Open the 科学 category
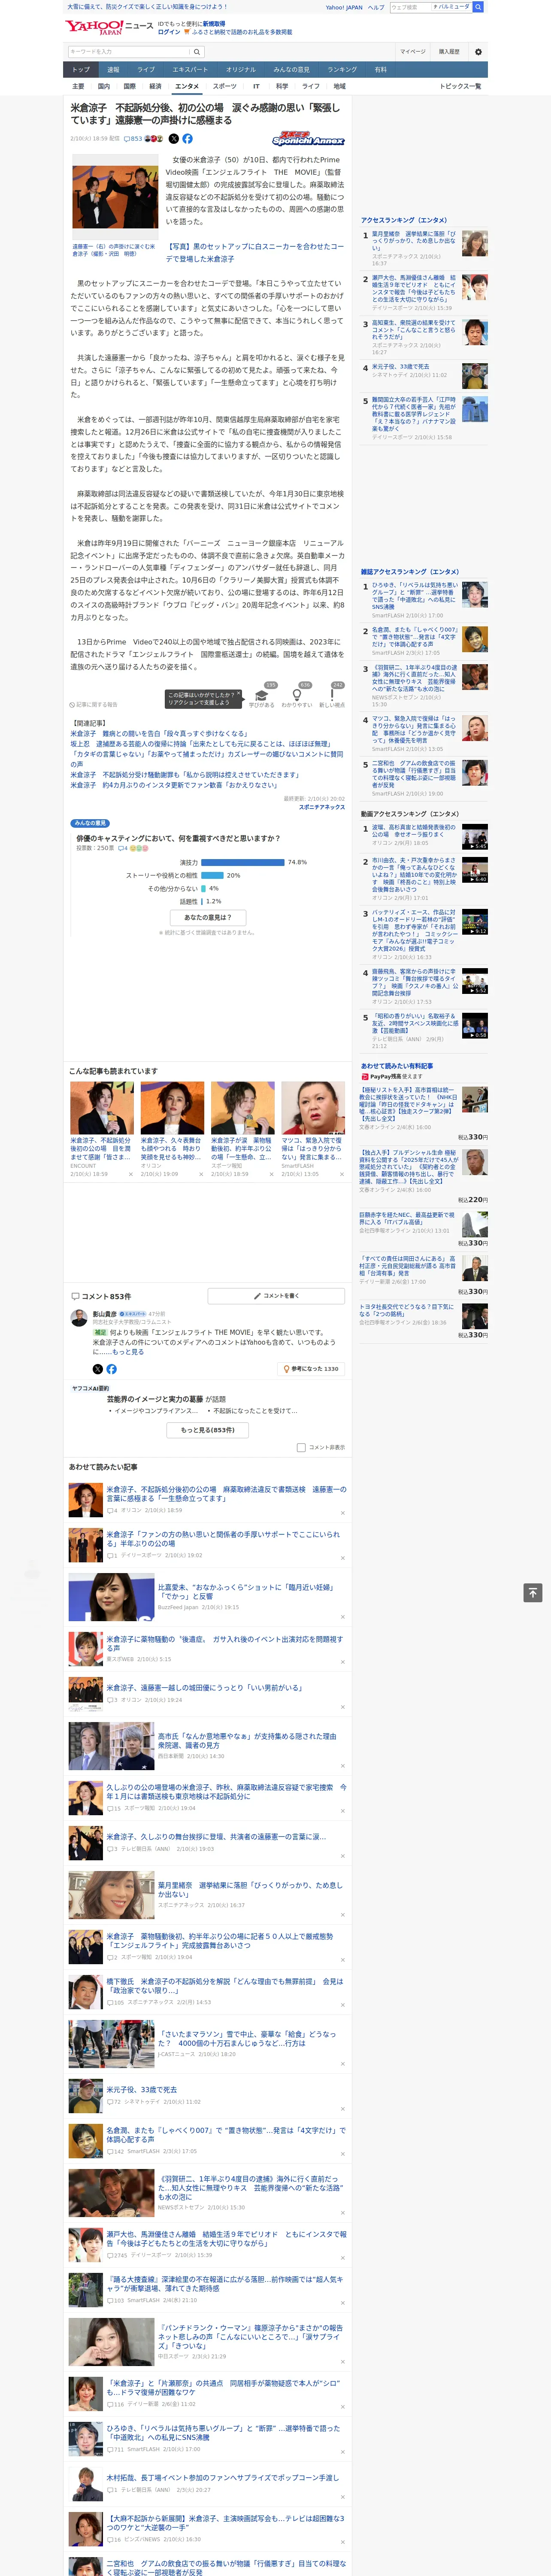The height and width of the screenshot is (2576, 551). point(282,86)
